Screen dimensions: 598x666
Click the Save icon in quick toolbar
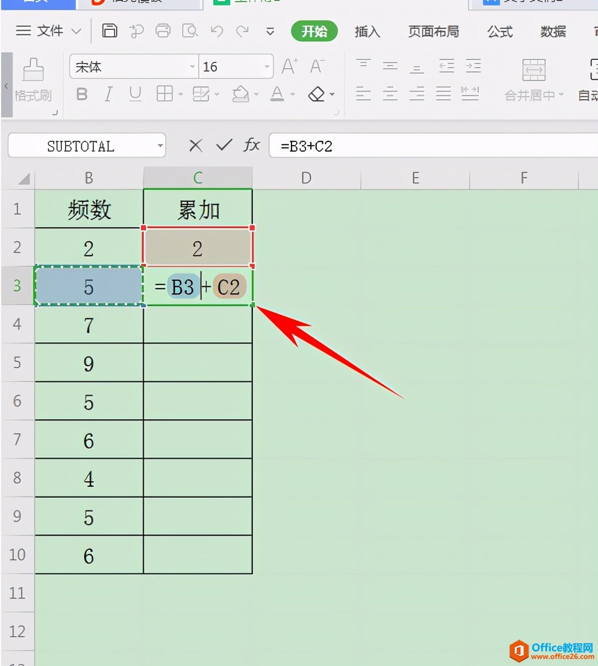coord(110,31)
